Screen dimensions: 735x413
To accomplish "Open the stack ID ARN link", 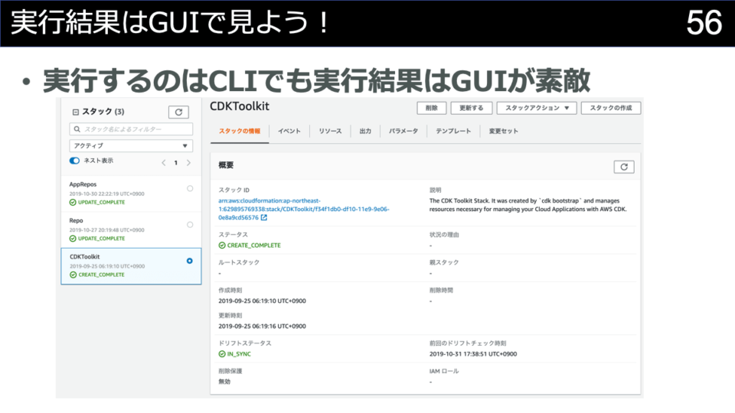I will pos(303,209).
